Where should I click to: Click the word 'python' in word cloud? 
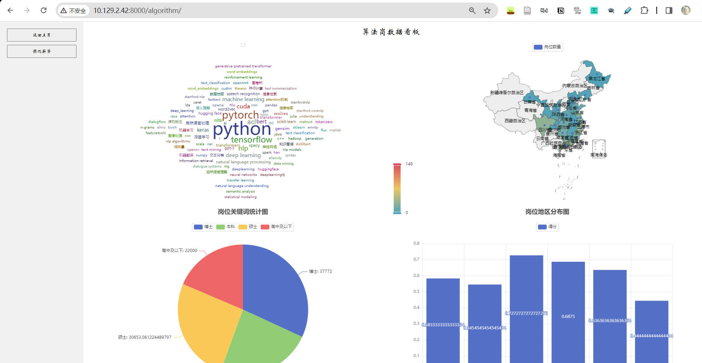242,129
